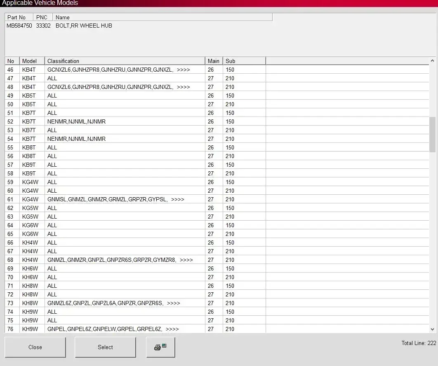Click the Select button
This screenshot has height=366, width=438.
pyautogui.click(x=105, y=347)
